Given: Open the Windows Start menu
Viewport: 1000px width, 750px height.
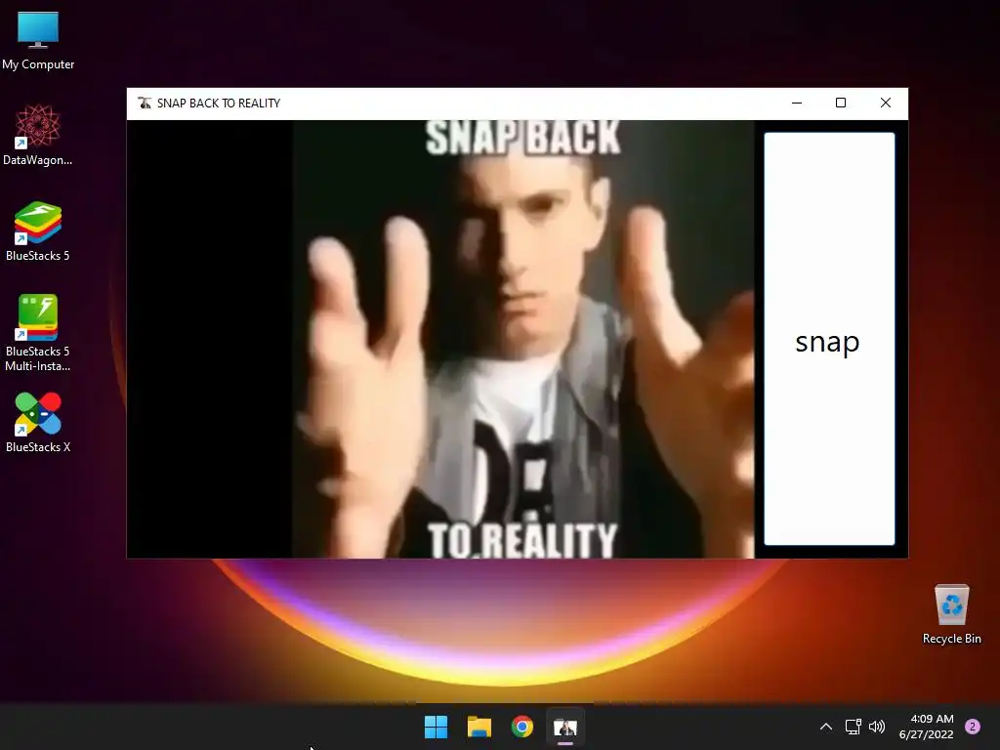Looking at the screenshot, I should pyautogui.click(x=437, y=727).
